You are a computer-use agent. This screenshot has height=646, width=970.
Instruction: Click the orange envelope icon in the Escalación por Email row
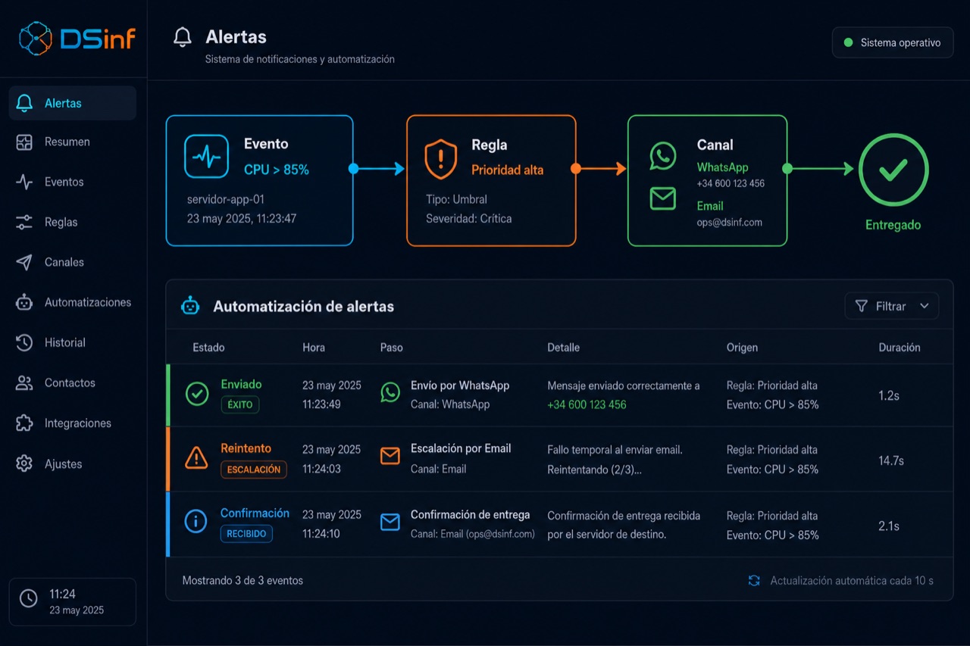click(390, 456)
